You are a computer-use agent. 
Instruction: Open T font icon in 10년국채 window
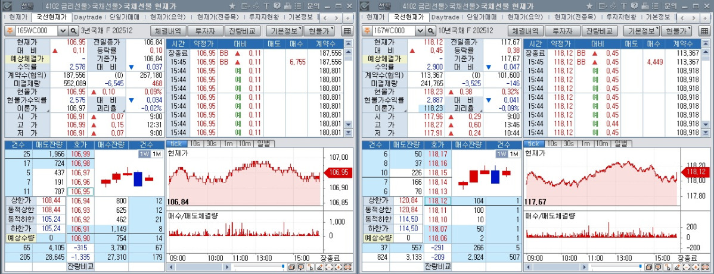tap(623, 7)
